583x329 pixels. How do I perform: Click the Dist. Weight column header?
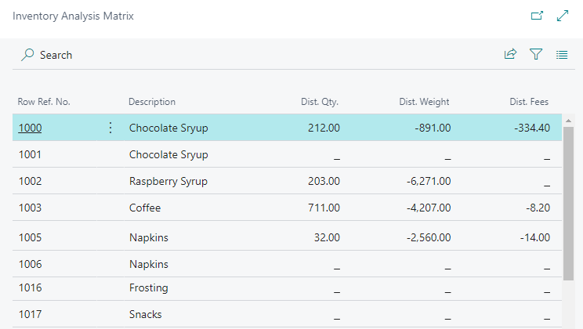[424, 102]
